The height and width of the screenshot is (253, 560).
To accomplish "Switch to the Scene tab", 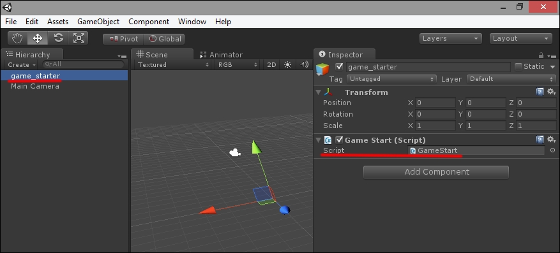I will tap(162, 55).
